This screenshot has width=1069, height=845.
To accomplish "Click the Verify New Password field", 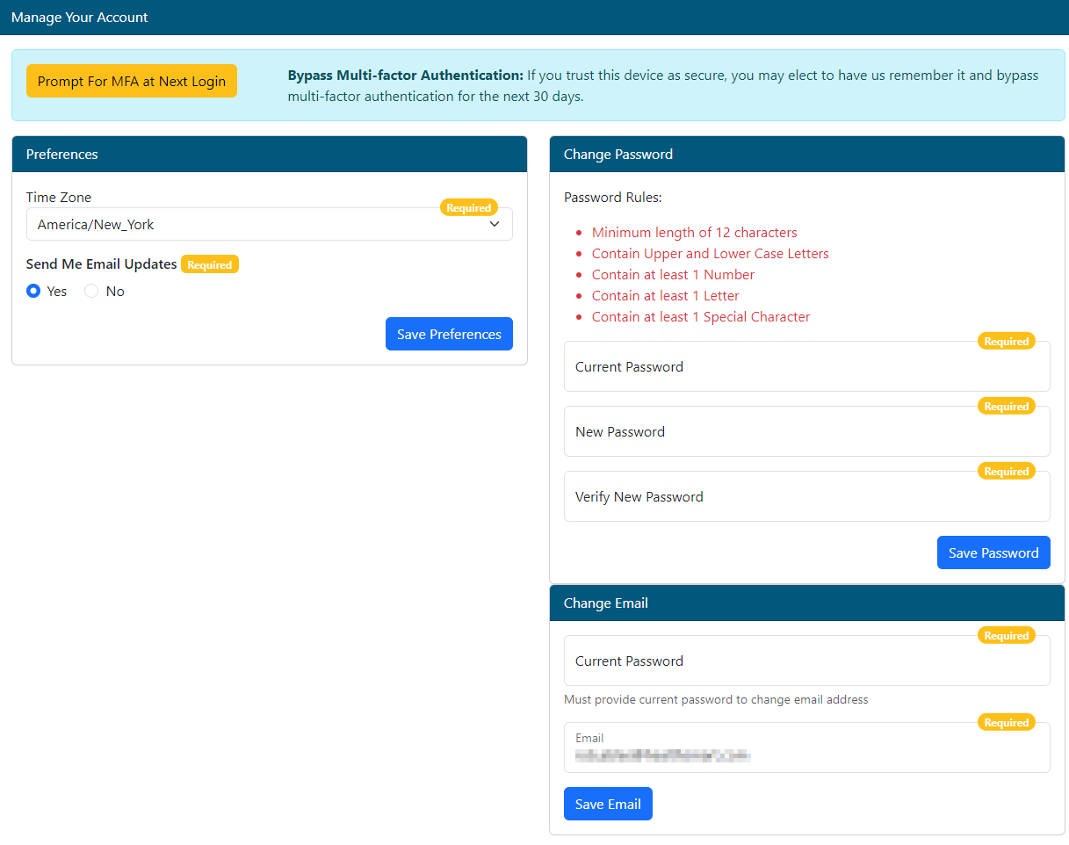I will [x=807, y=496].
